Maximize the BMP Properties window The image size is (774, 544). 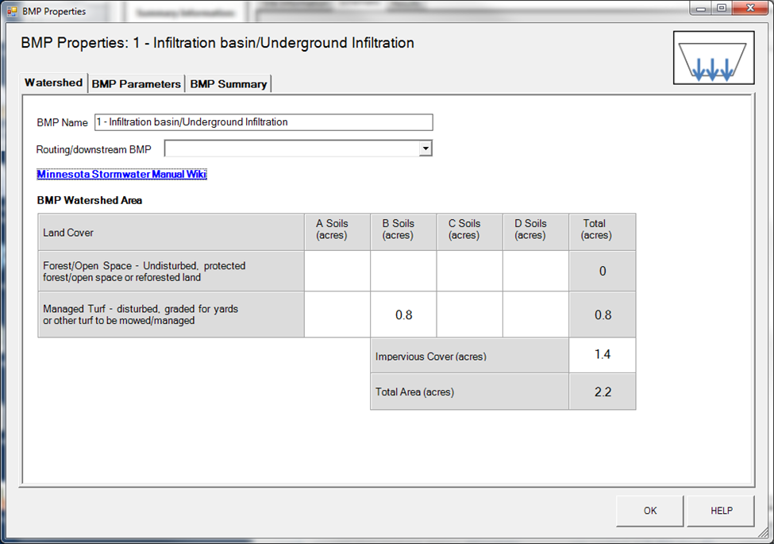click(x=722, y=8)
